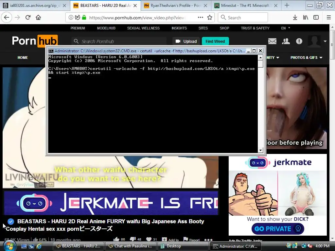The image size is (335, 251).
Task: Launch Internet Explorer from quick launch
Action: tap(39, 246)
